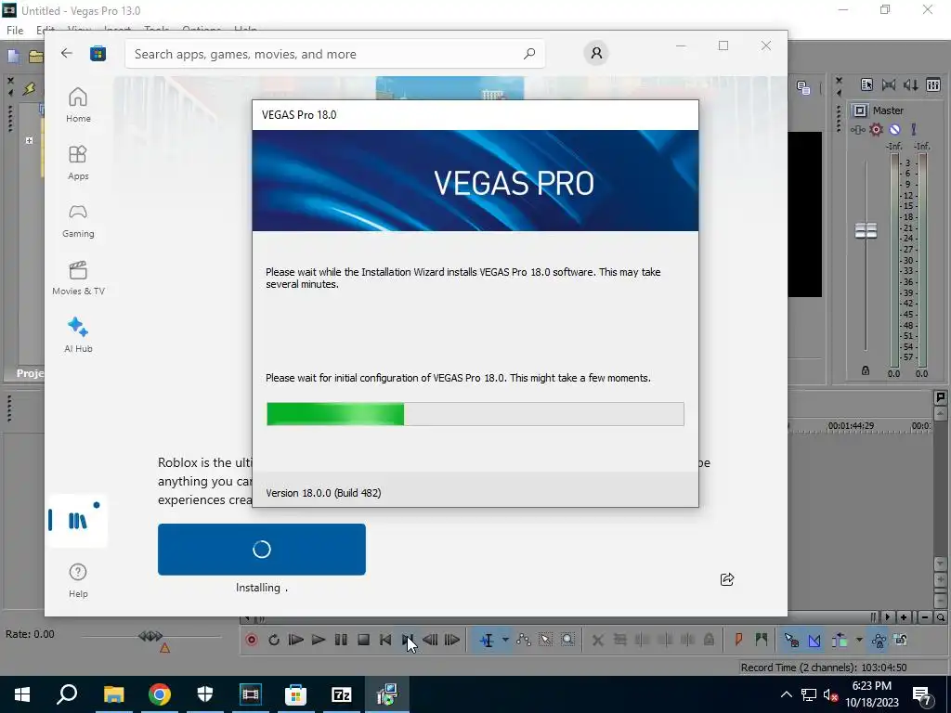Click the VEGAS Pro 18.0 installation progress bar
This screenshot has height=713, width=951.
pos(475,414)
